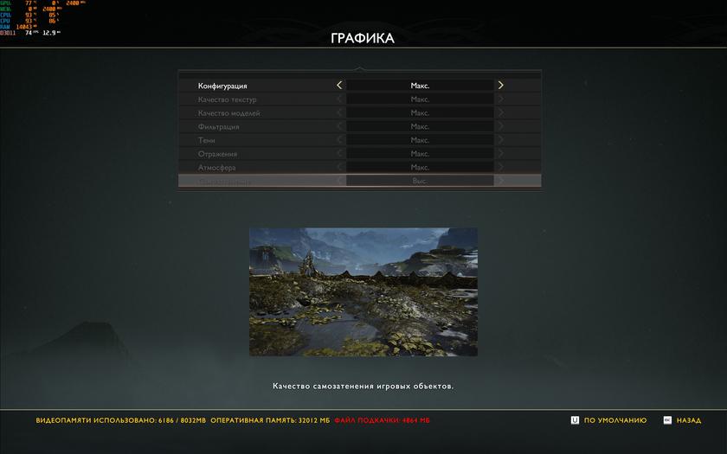Increase Качество текстур with right arrow
Screen dimensions: 727x454
[500, 99]
